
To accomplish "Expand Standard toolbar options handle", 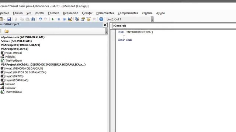I will click(152, 19).
